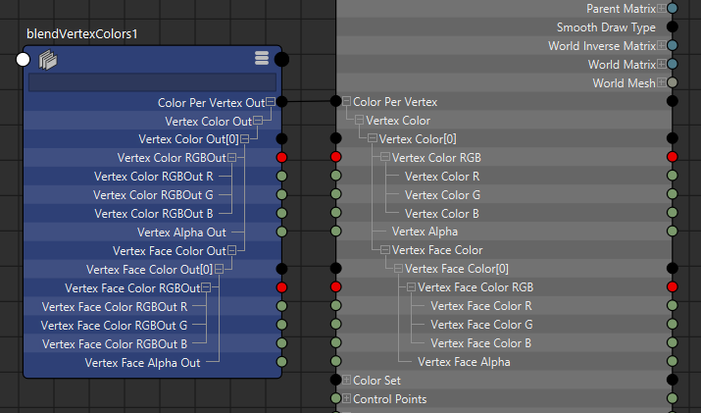The width and height of the screenshot is (701, 413).
Task: Click the red Vertex Color RGBOut output port
Action: pos(281,157)
